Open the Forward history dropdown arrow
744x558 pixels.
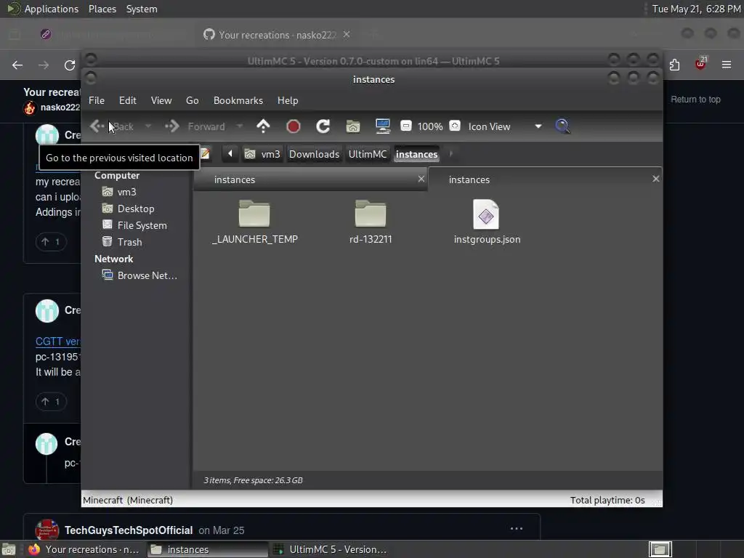point(239,126)
